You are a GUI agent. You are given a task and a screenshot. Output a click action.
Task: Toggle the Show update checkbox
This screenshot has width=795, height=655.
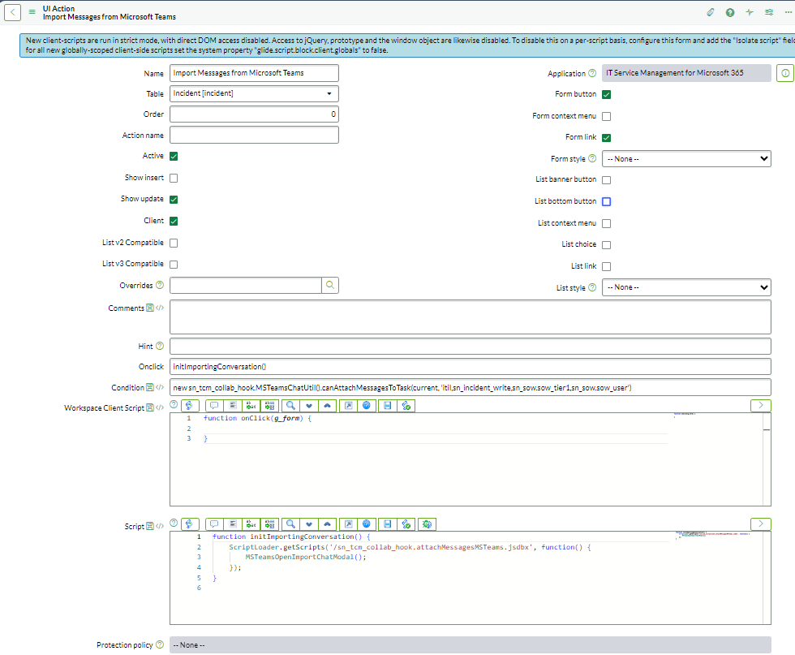pyautogui.click(x=174, y=200)
